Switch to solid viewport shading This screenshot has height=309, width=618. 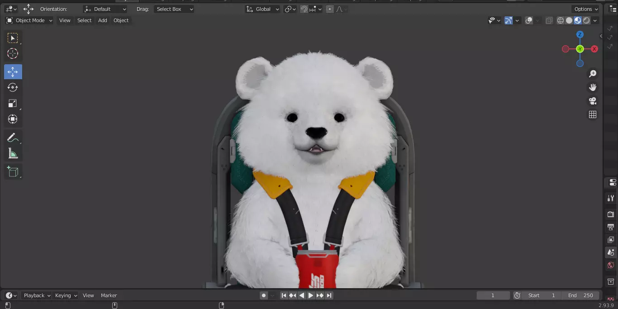coord(569,20)
